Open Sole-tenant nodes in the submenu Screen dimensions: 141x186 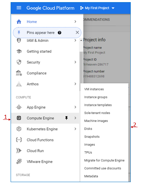coord(97,113)
